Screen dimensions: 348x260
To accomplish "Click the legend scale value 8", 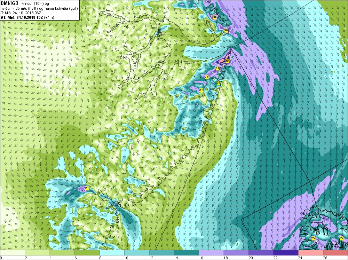I will pos(100,258).
